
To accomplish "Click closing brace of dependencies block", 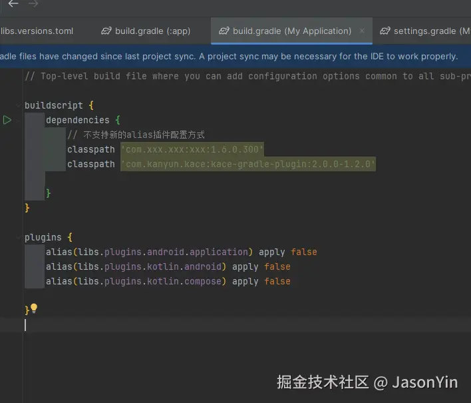I will tap(48, 193).
